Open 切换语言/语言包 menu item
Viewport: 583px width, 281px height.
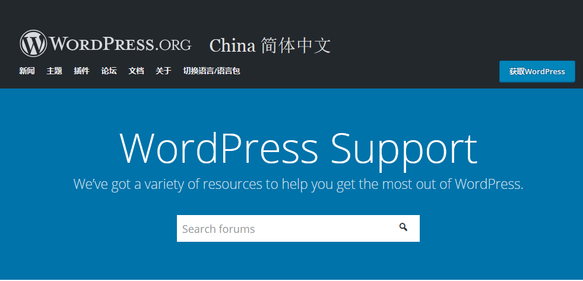[211, 71]
